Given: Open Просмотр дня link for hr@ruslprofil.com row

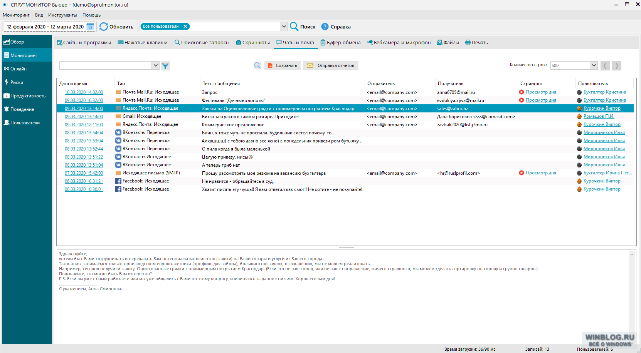Looking at the screenshot, I should pos(541,173).
